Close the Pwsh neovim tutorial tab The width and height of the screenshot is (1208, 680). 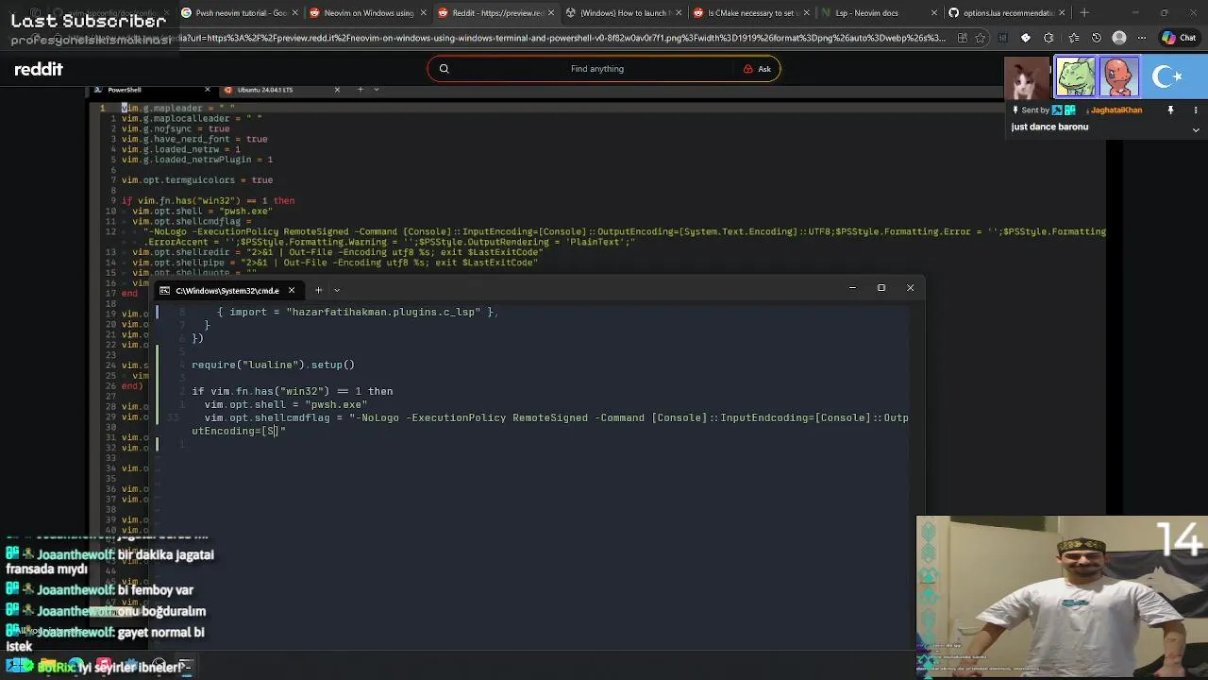coord(294,13)
